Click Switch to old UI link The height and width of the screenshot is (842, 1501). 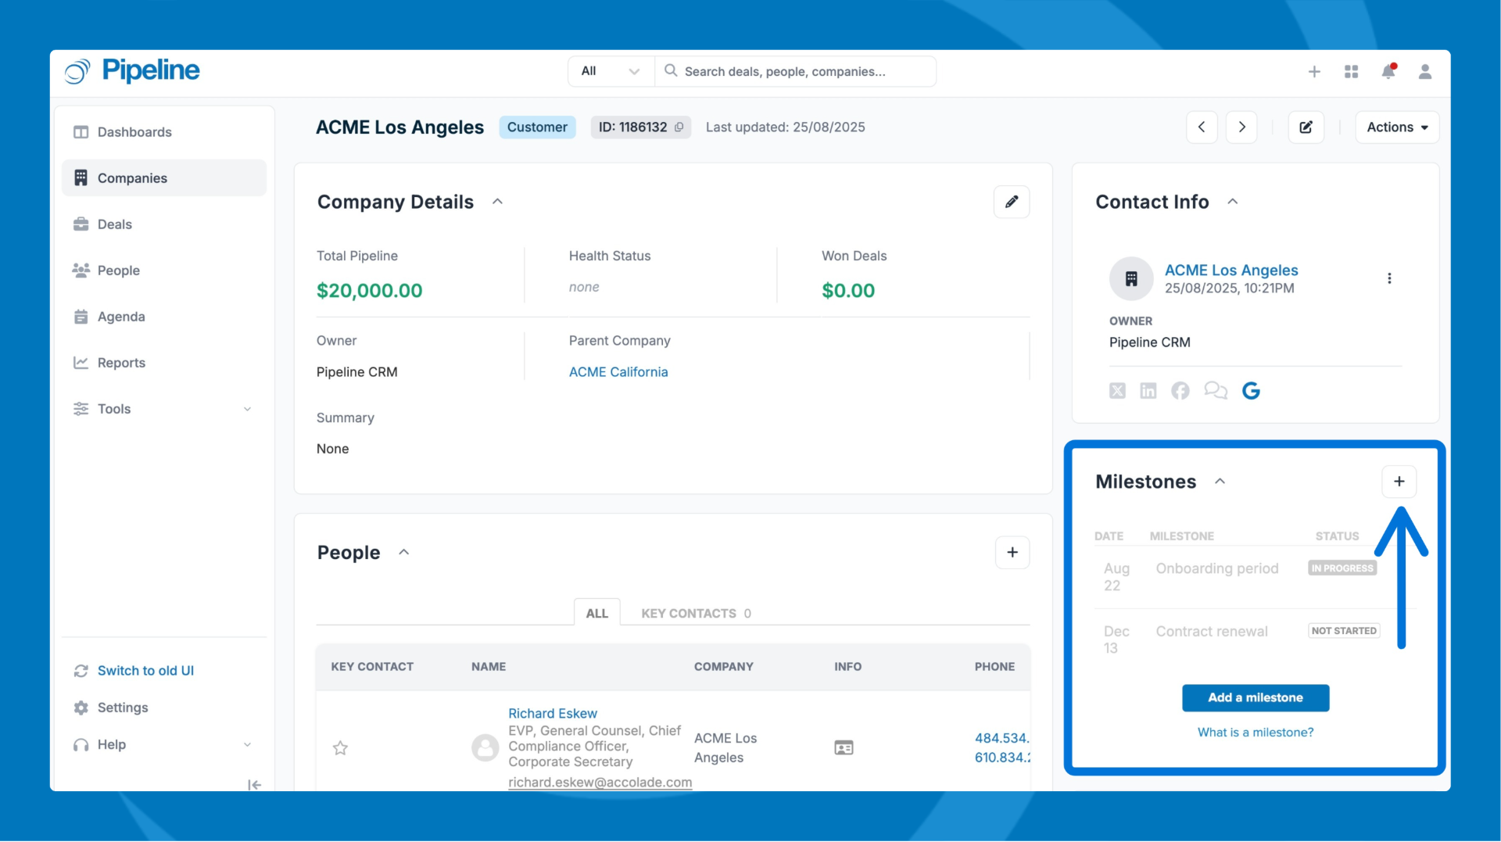click(x=145, y=671)
